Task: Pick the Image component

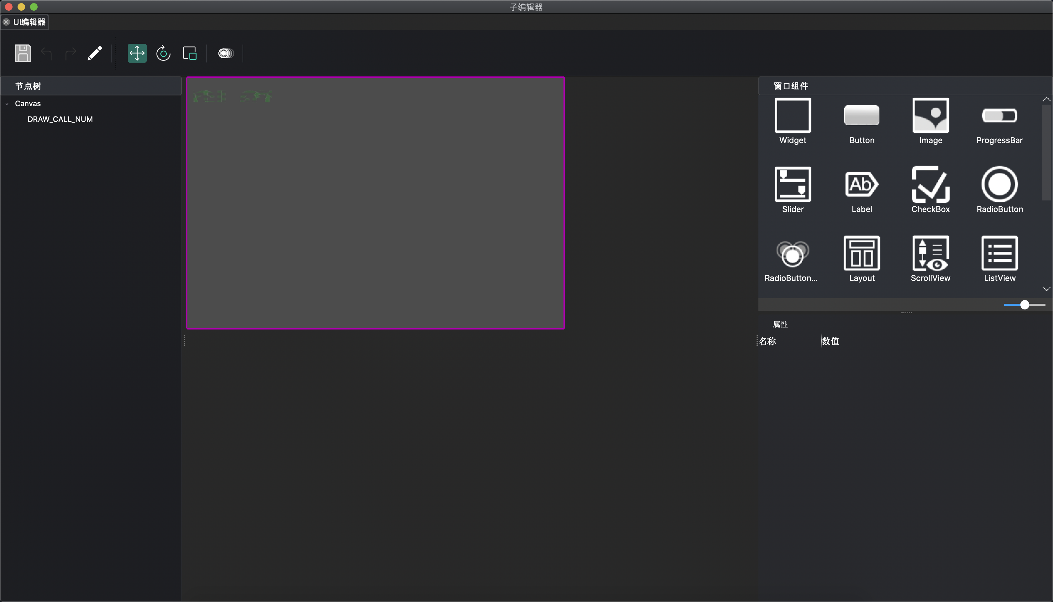Action: (930, 121)
